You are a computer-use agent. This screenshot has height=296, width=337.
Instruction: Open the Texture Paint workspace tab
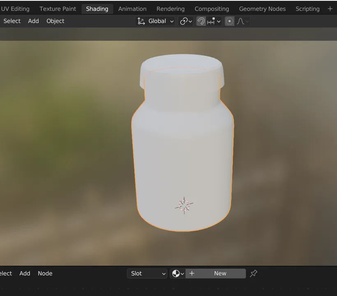click(x=58, y=9)
